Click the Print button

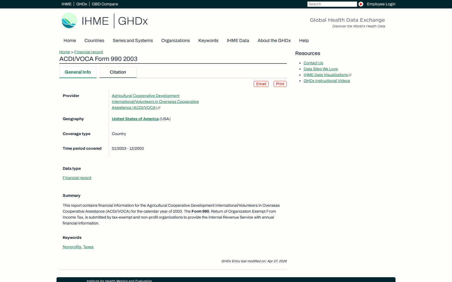point(280,84)
